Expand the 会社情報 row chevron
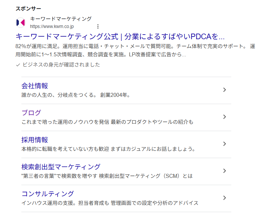The image size is (272, 221). [224, 90]
